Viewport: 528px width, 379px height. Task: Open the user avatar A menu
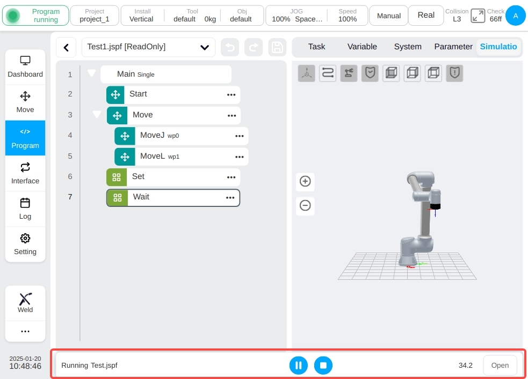(516, 16)
